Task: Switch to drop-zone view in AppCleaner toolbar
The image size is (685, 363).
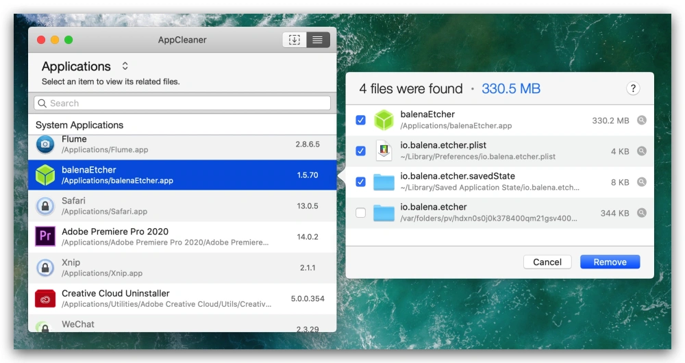Action: pyautogui.click(x=295, y=40)
